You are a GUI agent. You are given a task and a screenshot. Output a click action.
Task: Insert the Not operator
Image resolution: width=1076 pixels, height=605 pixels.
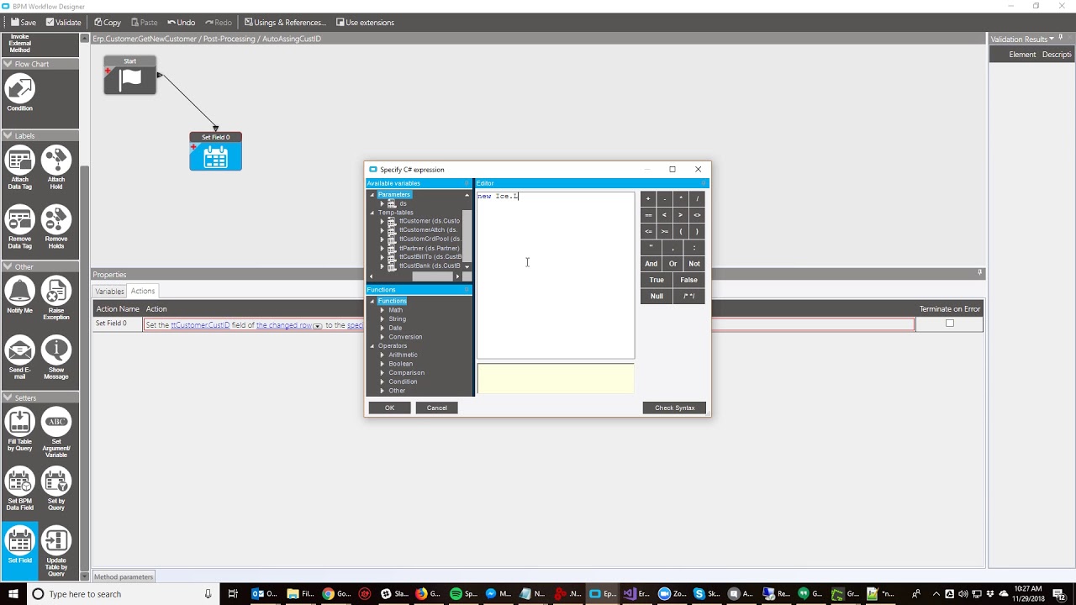[x=694, y=264]
